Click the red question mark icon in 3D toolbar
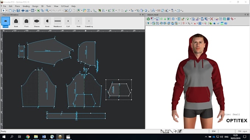This screenshot has width=250, height=140. click(x=183, y=23)
